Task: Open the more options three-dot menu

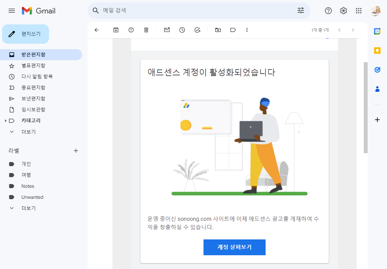Action: [x=247, y=30]
